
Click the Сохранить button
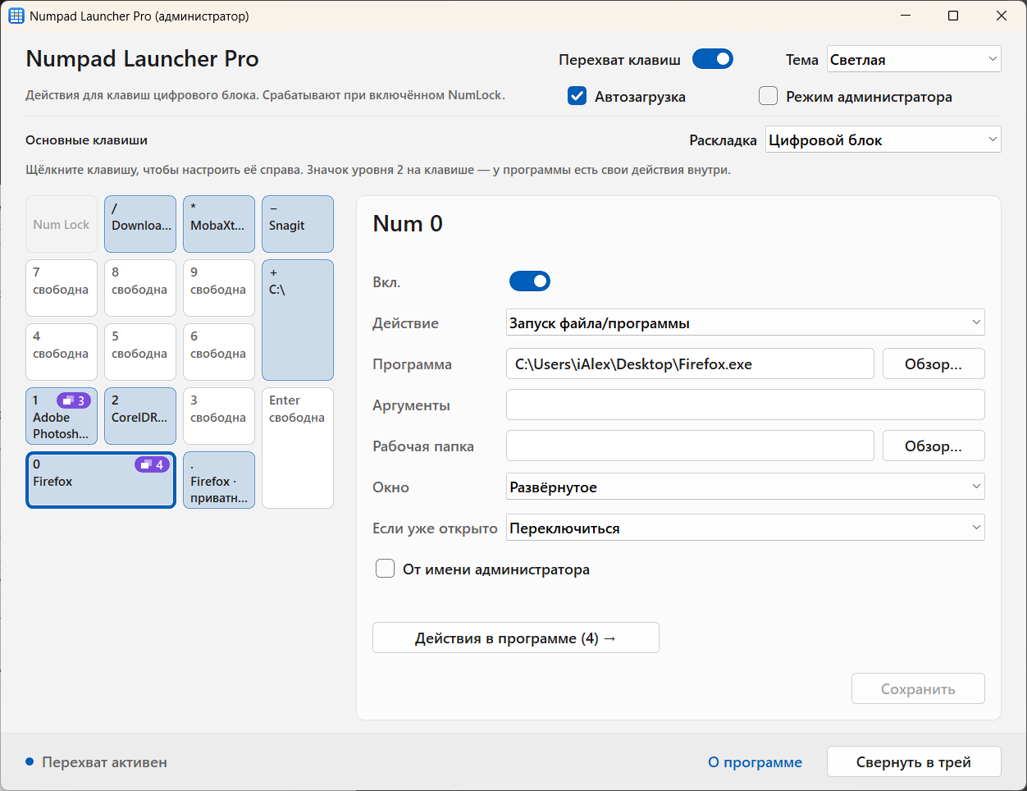click(918, 688)
